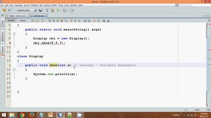This screenshot has width=211, height=118.
Task: Click the globe browser icon in the toolbar
Action: click(40, 10)
